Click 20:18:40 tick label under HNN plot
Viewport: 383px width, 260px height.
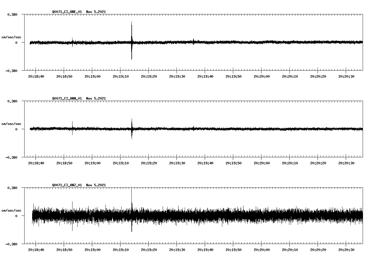click(36, 163)
